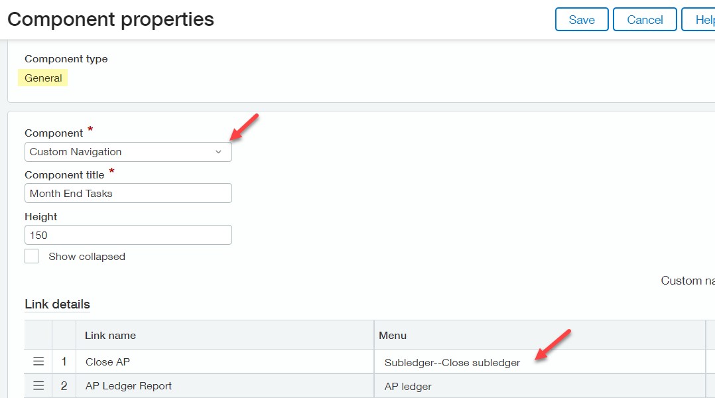Click the Menu column header
The height and width of the screenshot is (398, 715).
click(539, 336)
